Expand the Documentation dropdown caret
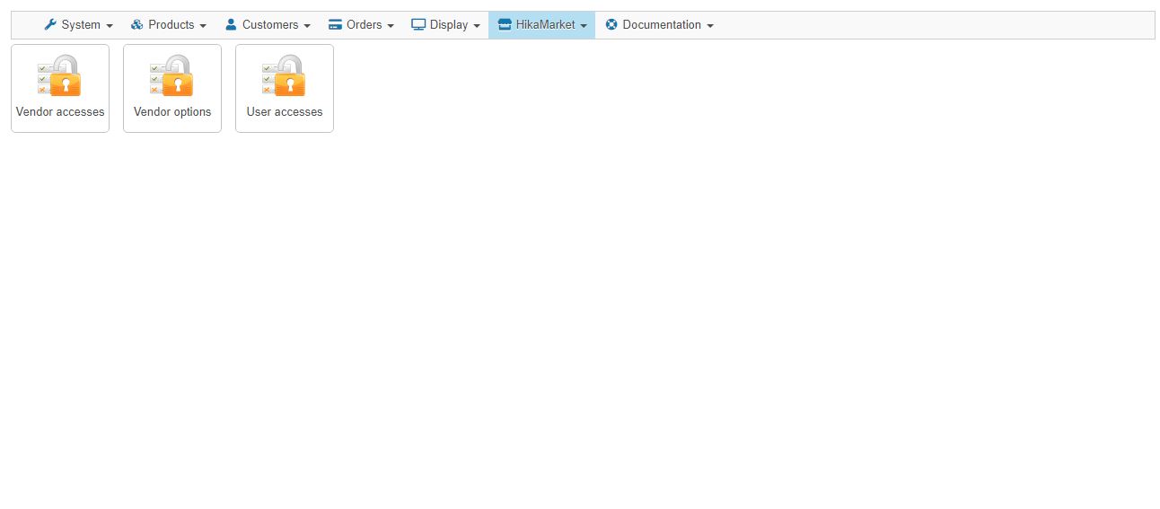Screen dimensions: 1160x509 pos(710,26)
